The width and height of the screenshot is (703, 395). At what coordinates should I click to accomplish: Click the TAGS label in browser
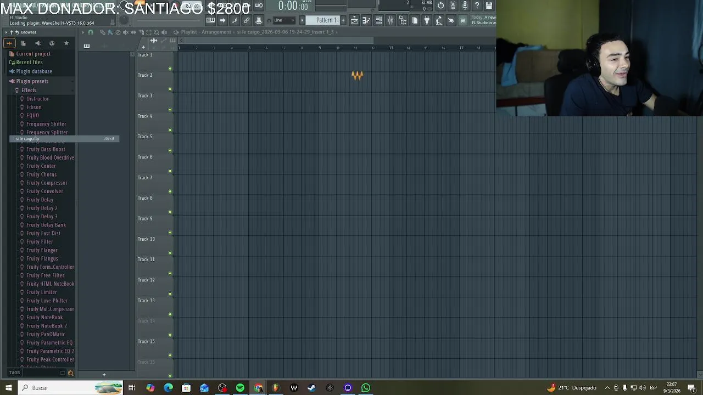14,373
